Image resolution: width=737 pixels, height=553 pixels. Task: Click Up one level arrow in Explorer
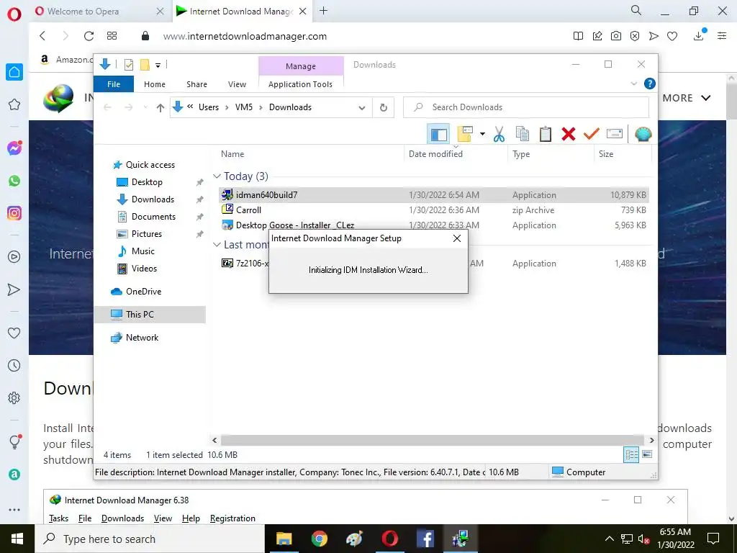click(160, 108)
